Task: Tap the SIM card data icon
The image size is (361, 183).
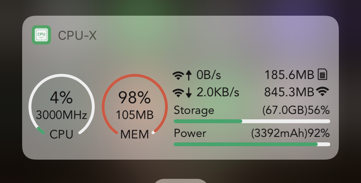Action: click(x=322, y=75)
